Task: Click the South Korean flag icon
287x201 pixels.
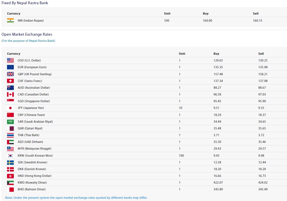Action: coord(10,156)
